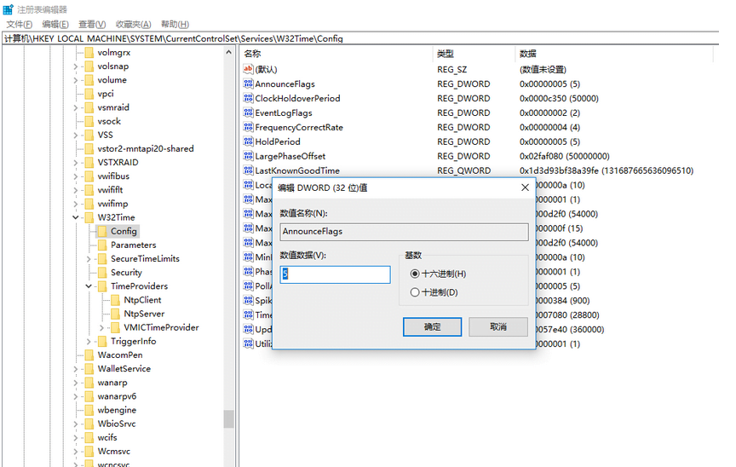This screenshot has height=467, width=736.
Task: Select the wanarpv6 tree item
Action: pos(117,396)
